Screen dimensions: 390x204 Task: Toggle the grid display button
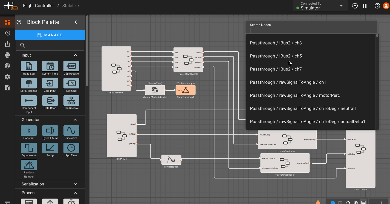pos(363,202)
